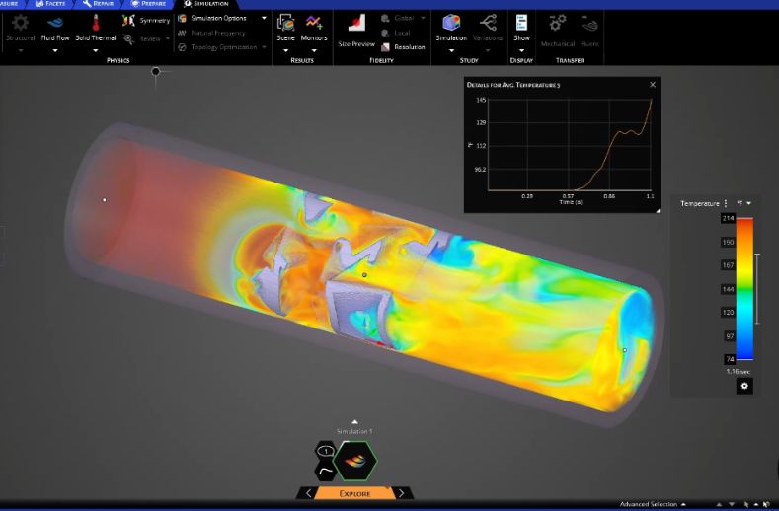
Task: Click the Simulation 1 label
Action: tap(354, 431)
